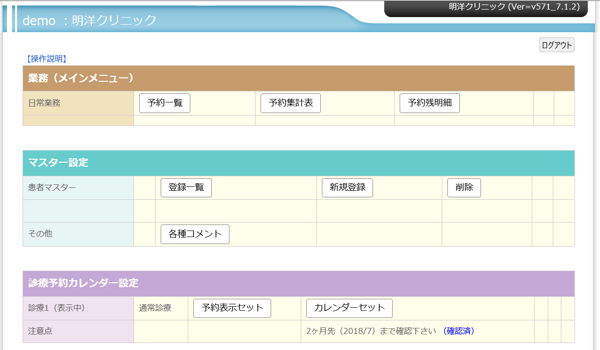Viewport: 600px width, 350px height.
Task: Click the 予約残明細 button
Action: point(430,103)
